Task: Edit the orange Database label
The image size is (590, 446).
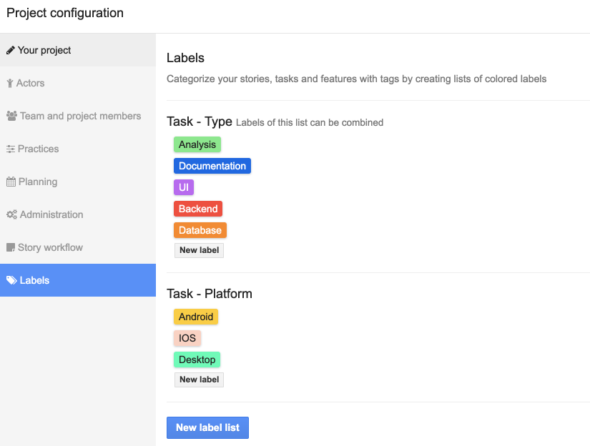Action: [x=200, y=230]
